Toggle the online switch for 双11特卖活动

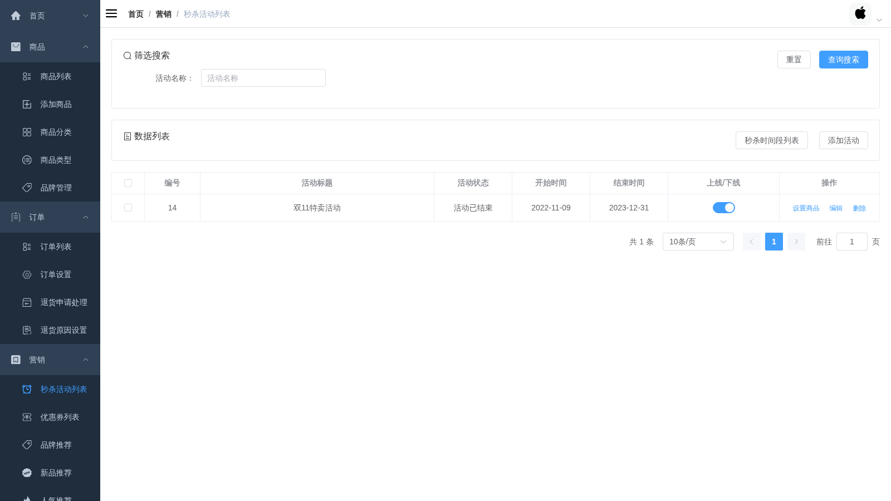[x=724, y=208]
